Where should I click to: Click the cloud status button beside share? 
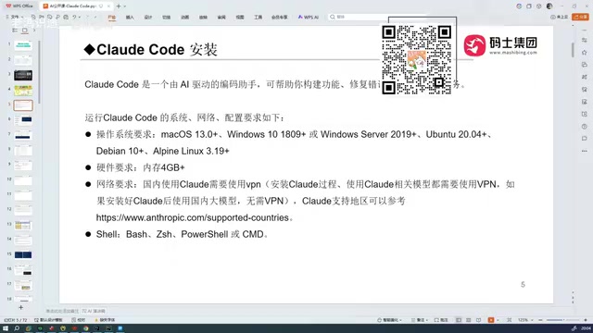(560, 17)
